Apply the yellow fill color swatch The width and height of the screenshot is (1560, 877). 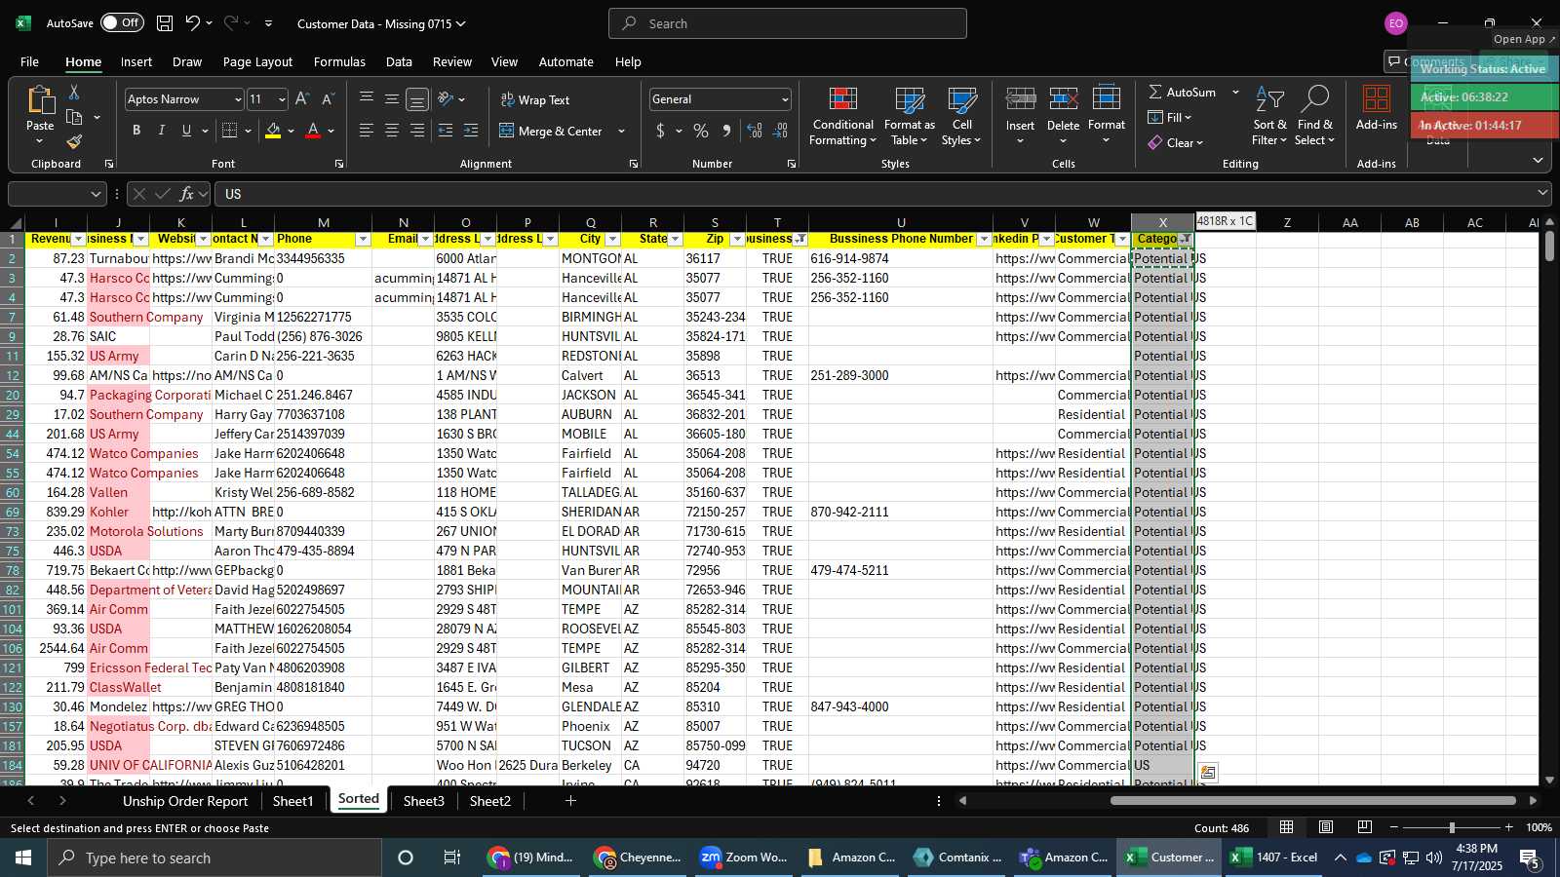273,131
